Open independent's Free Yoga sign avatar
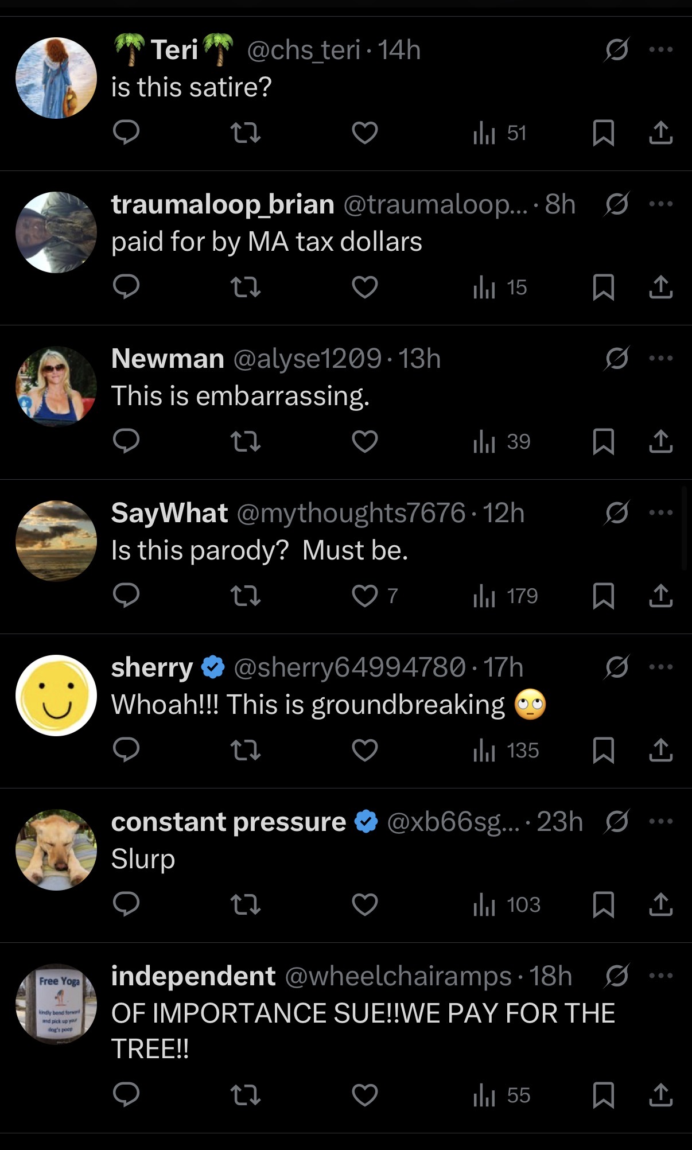This screenshot has width=692, height=1150. 56,1004
